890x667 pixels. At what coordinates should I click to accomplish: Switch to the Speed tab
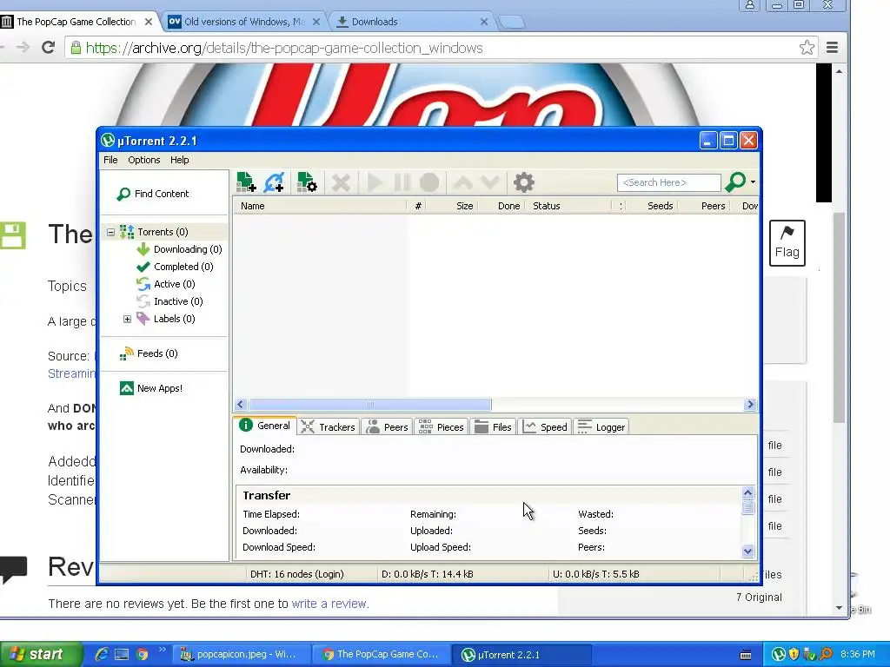click(545, 427)
